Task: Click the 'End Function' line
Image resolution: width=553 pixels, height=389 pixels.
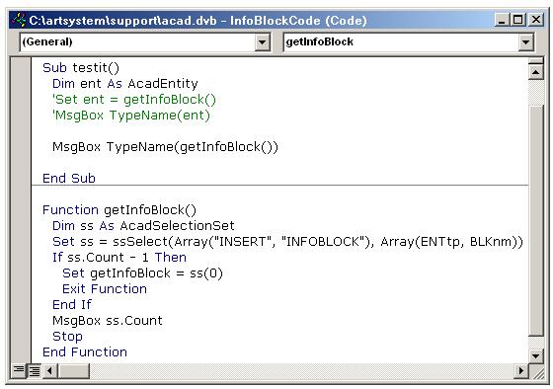Action: tap(85, 351)
